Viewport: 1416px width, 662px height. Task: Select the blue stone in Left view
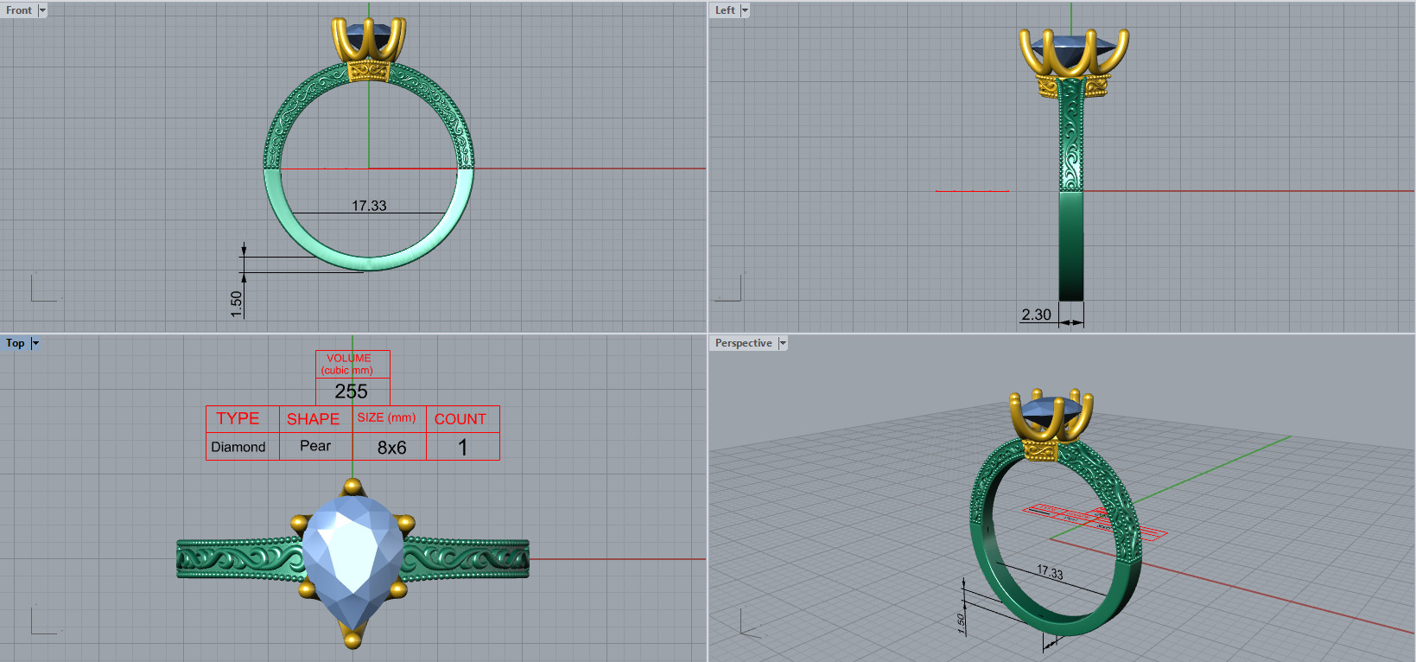coord(1072,52)
